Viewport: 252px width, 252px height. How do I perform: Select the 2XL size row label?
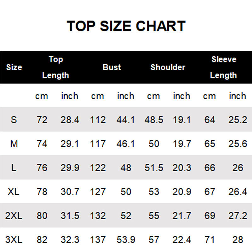click(14, 215)
